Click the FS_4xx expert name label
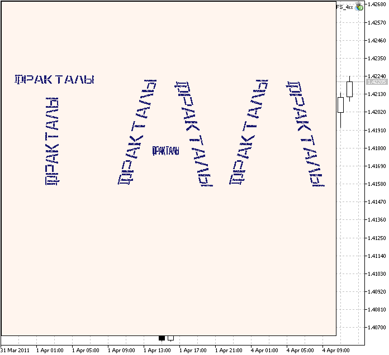The height and width of the screenshot is (355, 389). 345,7
